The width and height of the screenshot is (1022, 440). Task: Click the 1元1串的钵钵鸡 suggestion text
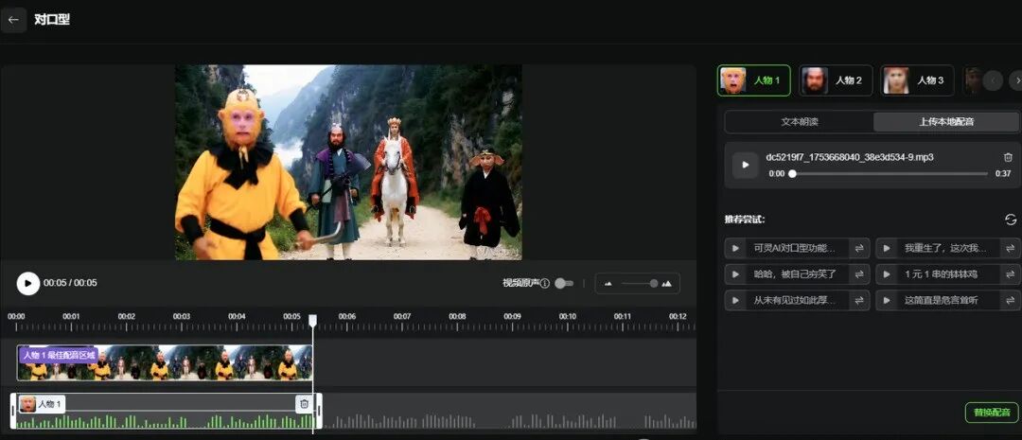pyautogui.click(x=942, y=274)
